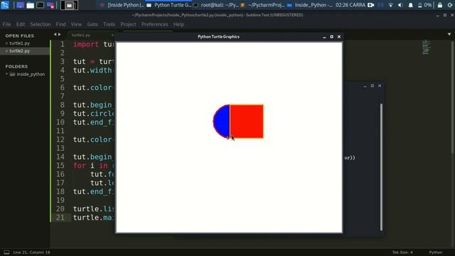Open the tab list dropdown arrow
Viewport: 455px width, 256px height.
[x=449, y=35]
